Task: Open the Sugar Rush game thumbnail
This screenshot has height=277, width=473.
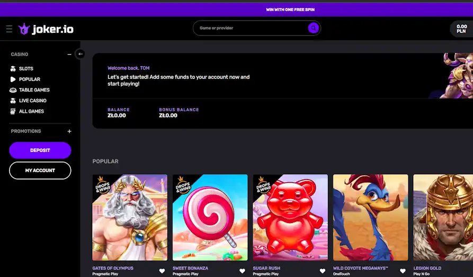Action: coord(290,217)
